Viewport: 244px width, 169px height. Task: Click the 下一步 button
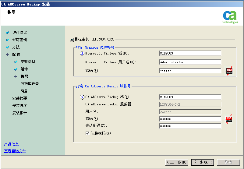coord(203,162)
